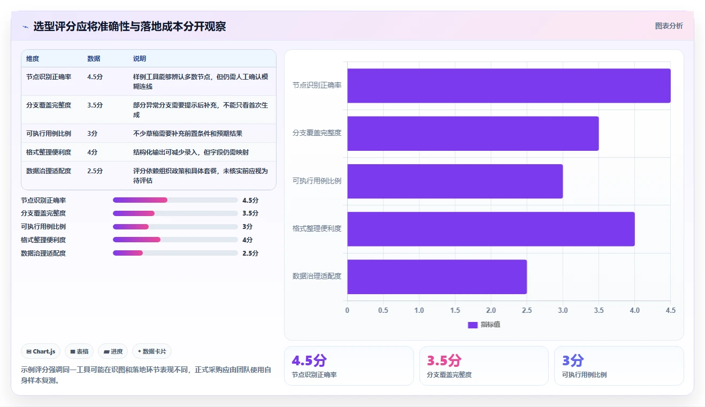Viewport: 705px width, 407px height.
Task: Click the 3分 data card
Action: (x=619, y=366)
